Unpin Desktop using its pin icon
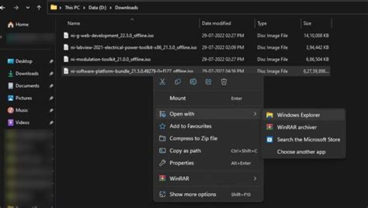This screenshot has height=208, width=368. click(51, 61)
